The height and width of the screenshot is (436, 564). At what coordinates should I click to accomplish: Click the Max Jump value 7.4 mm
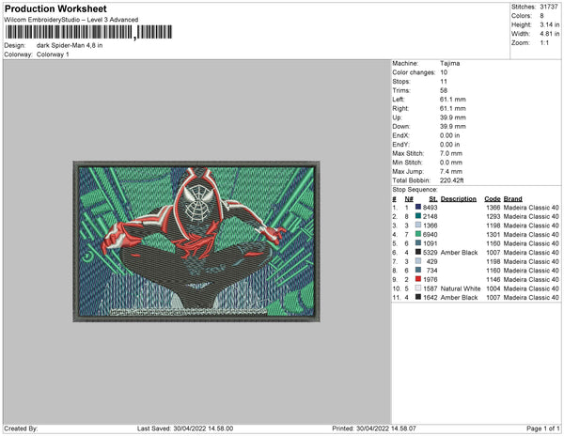pos(451,171)
